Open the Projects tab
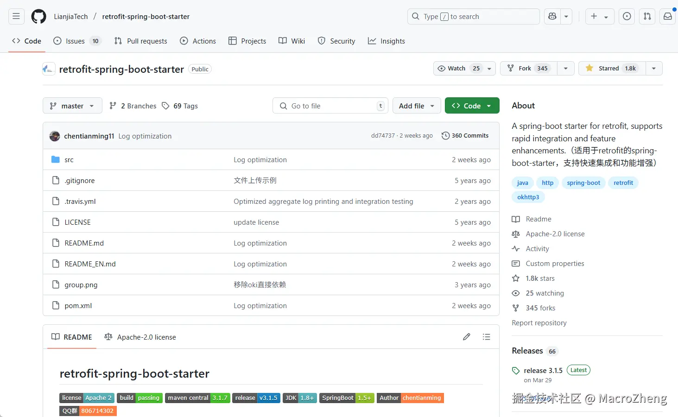Viewport: 678px width, 417px height. pyautogui.click(x=247, y=41)
